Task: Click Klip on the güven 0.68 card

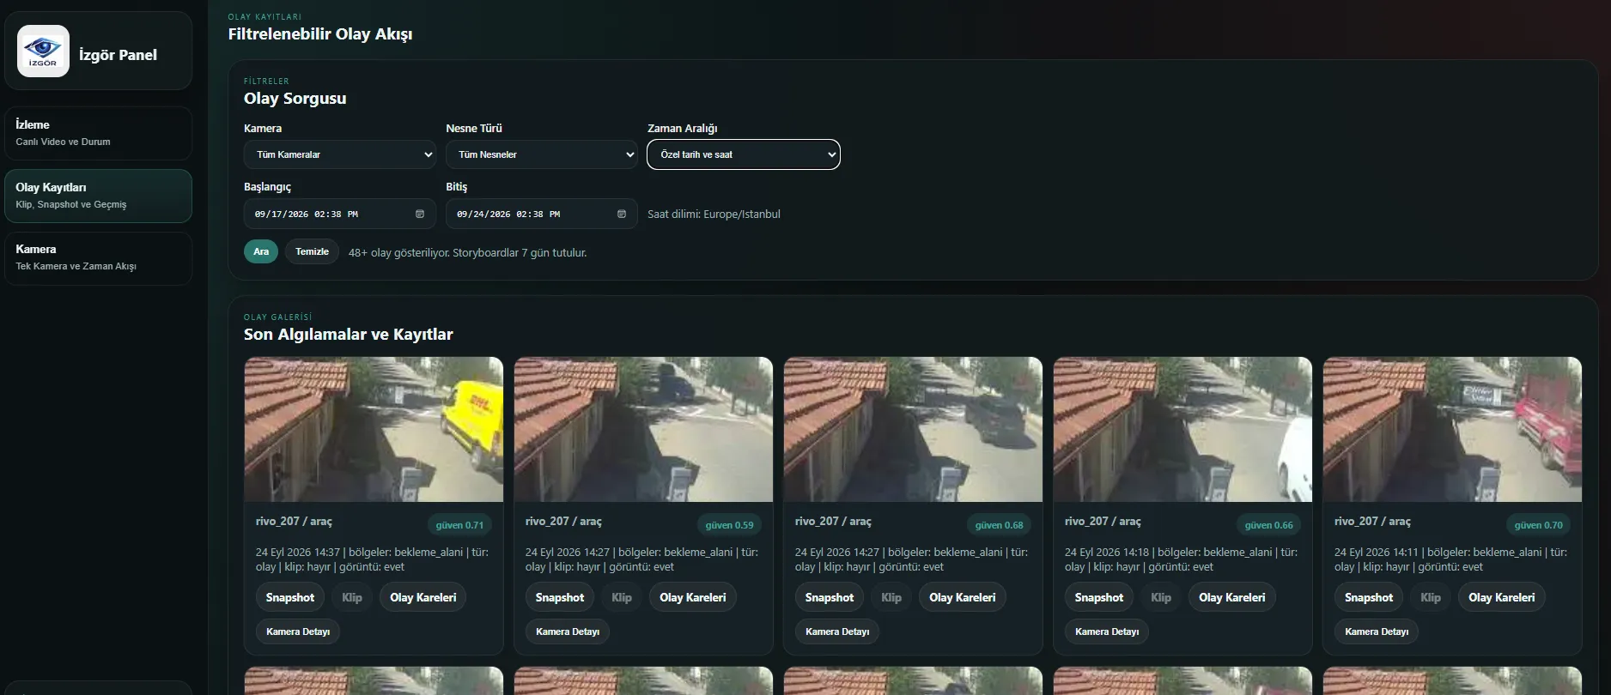Action: coord(891,597)
